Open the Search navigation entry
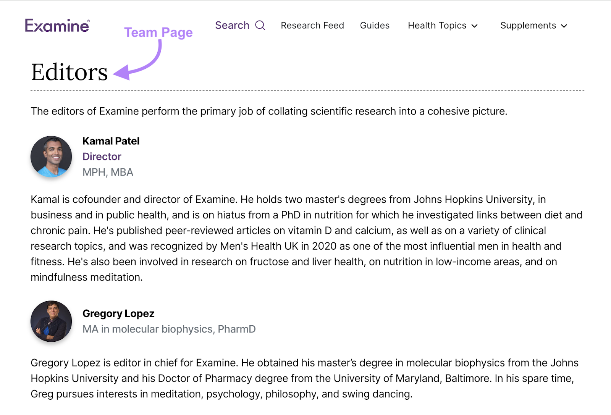The width and height of the screenshot is (611, 415). pos(232,25)
